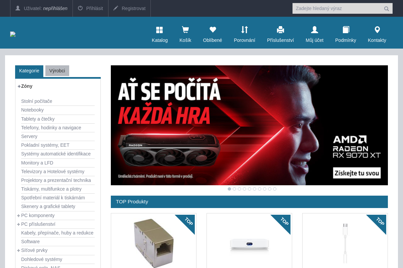The image size is (403, 268).
Task: Open Kabely, přepínače, huby a redukce
Action: 57,233
